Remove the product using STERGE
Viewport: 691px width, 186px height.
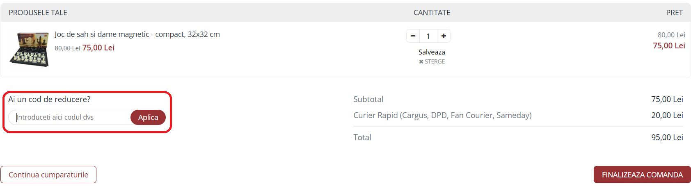click(432, 61)
